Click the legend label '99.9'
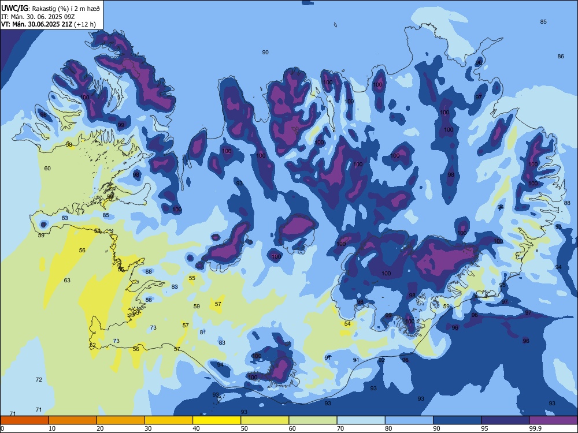Screen dimensions: 578x433 (x=535, y=428)
